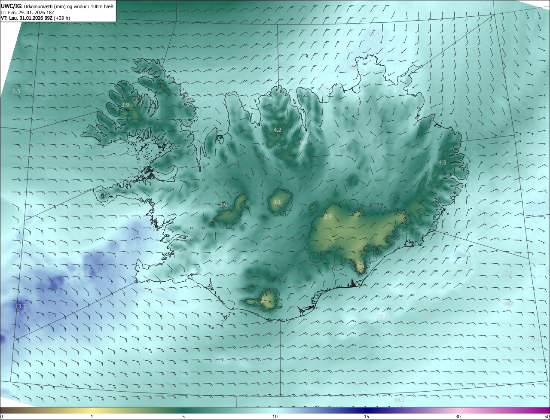Click the 9.4 value over the southeast sea
Image resolution: width=550 pixels, height=420 pixels.
[535, 340]
